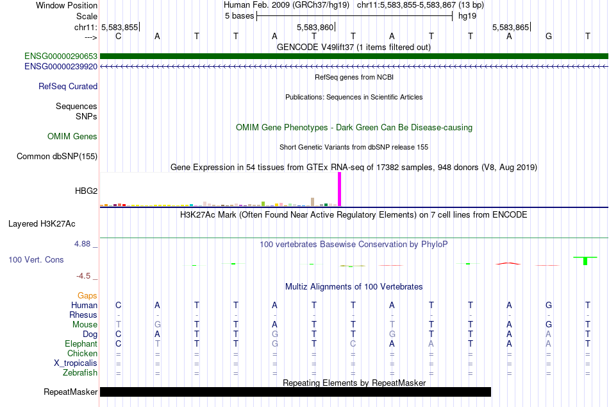Click the "Scale" track label

87,16
